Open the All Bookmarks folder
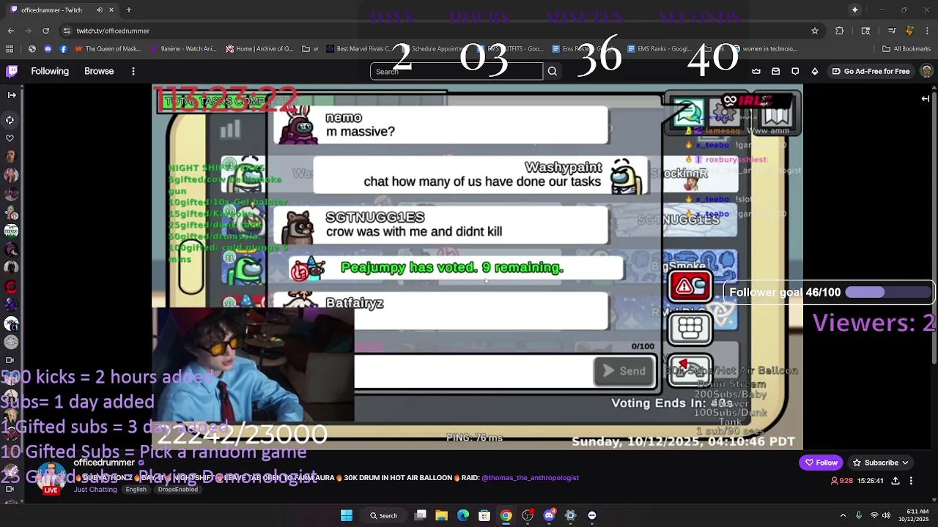Viewport: 938px width, 527px height. point(906,49)
